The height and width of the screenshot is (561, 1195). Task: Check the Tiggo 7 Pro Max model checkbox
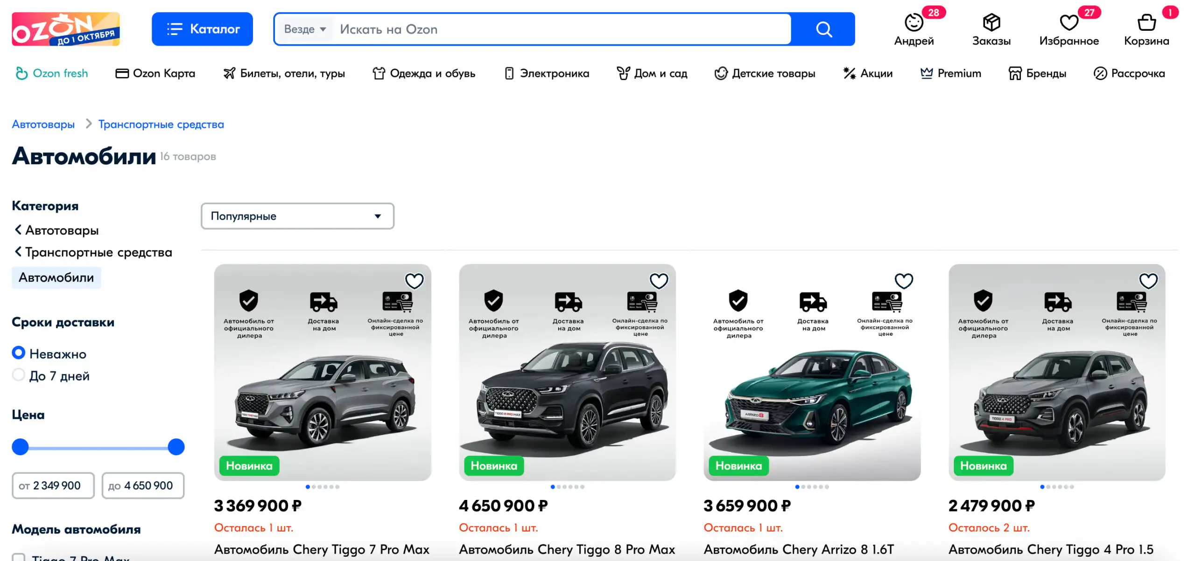[19, 557]
